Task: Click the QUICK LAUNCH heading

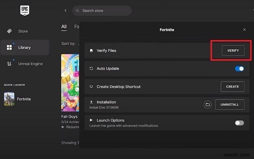Action: tap(15, 85)
